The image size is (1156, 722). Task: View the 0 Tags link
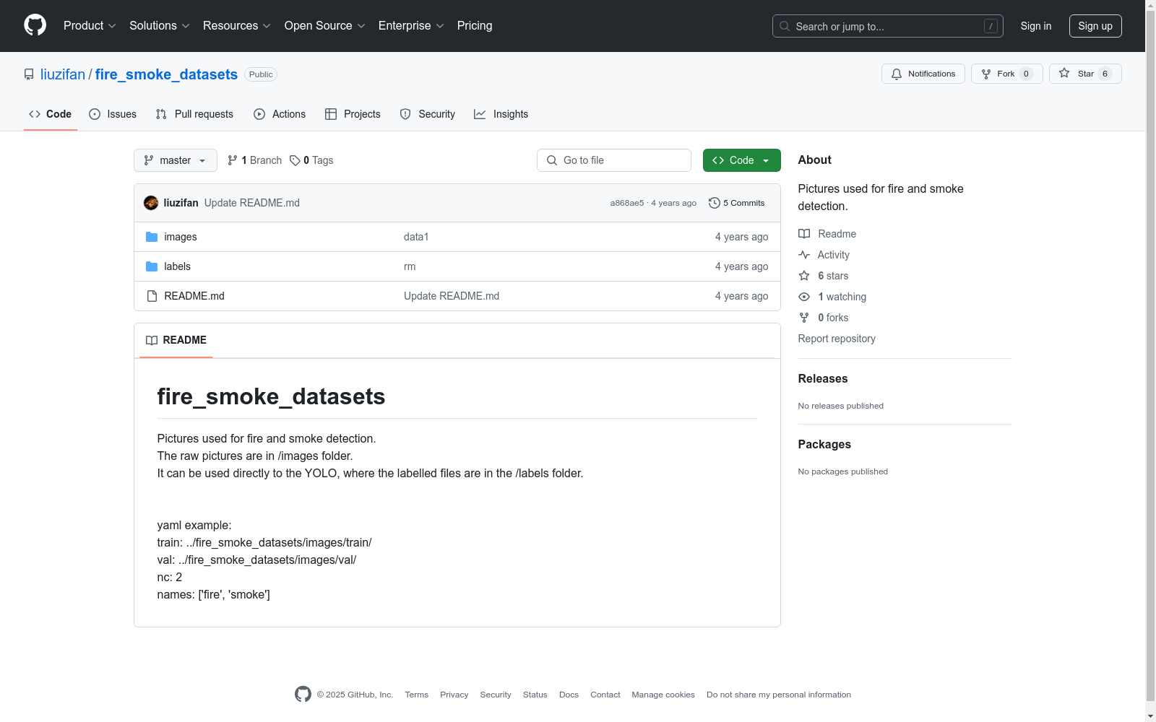[x=311, y=160]
